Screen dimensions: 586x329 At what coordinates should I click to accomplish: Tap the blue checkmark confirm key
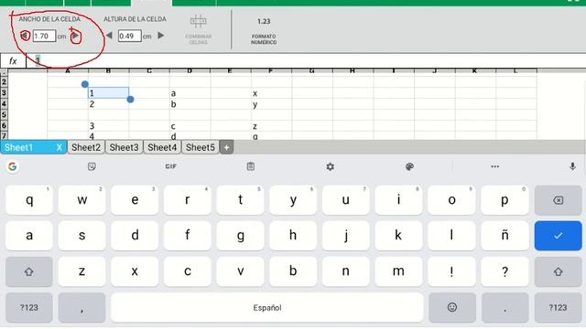point(558,236)
